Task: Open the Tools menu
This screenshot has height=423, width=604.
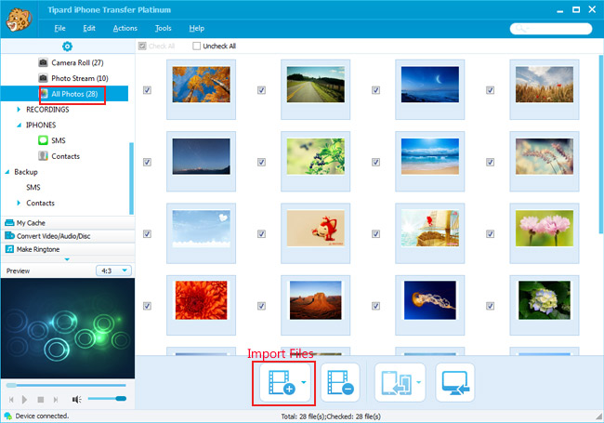Action: [163, 28]
